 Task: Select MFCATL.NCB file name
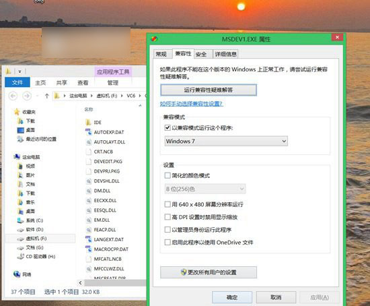[x=108, y=259]
